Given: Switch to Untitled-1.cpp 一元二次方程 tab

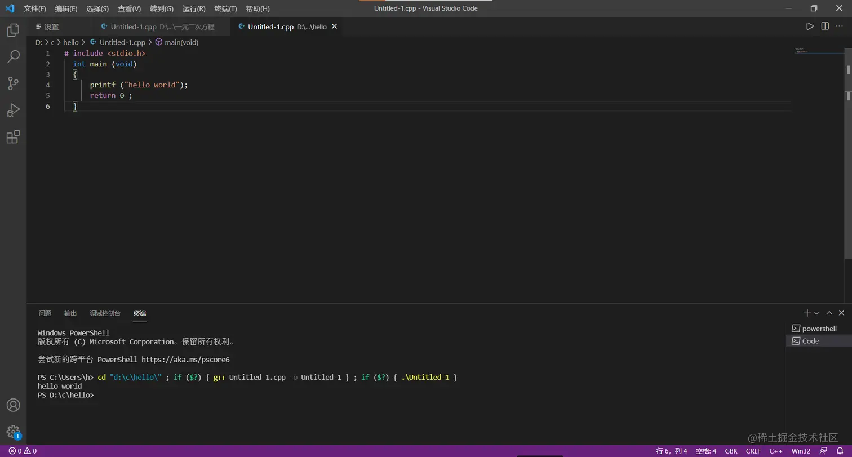Looking at the screenshot, I should point(162,26).
